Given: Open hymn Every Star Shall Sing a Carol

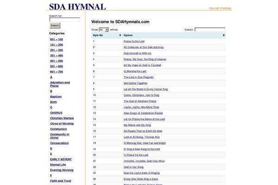Looking at the screenshot, I should click(x=141, y=179).
